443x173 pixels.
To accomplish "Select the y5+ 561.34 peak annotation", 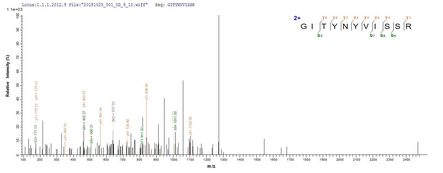I will pyautogui.click(x=101, y=116).
